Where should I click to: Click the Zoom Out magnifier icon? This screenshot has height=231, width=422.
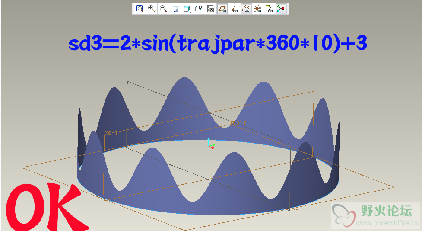point(163,9)
